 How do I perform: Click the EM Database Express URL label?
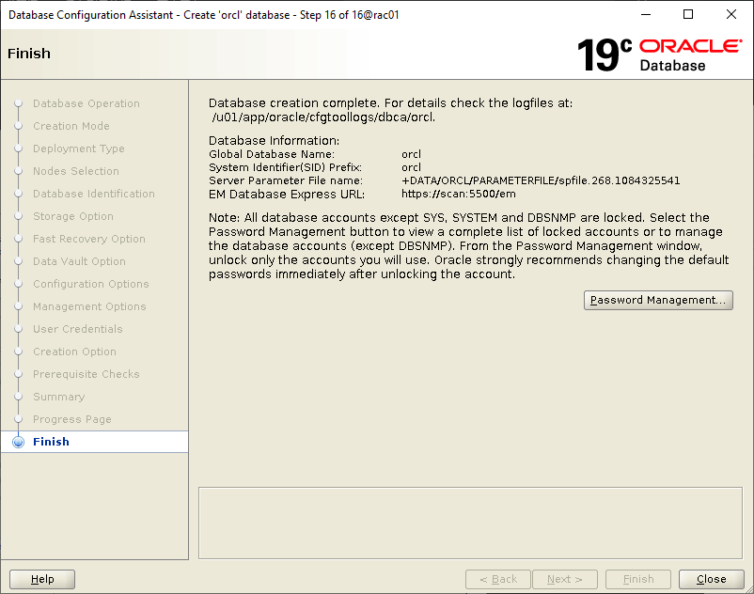point(287,195)
